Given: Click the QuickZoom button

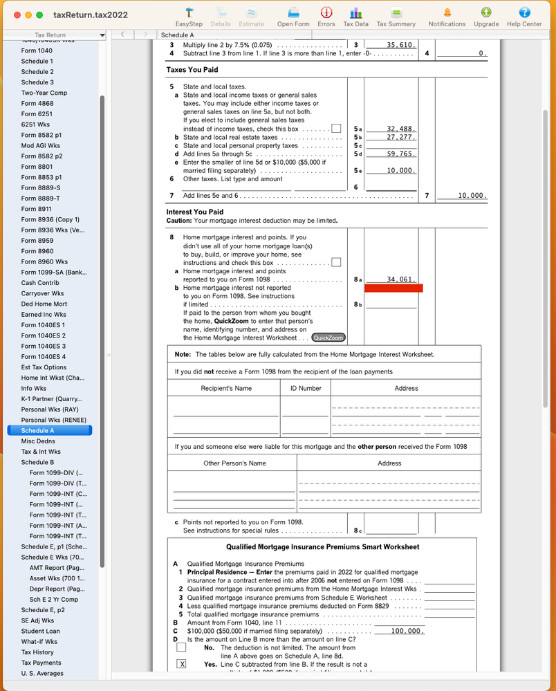Looking at the screenshot, I should (328, 338).
